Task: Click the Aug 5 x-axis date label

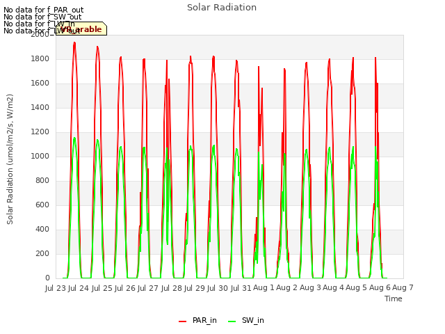Action: (x=357, y=287)
